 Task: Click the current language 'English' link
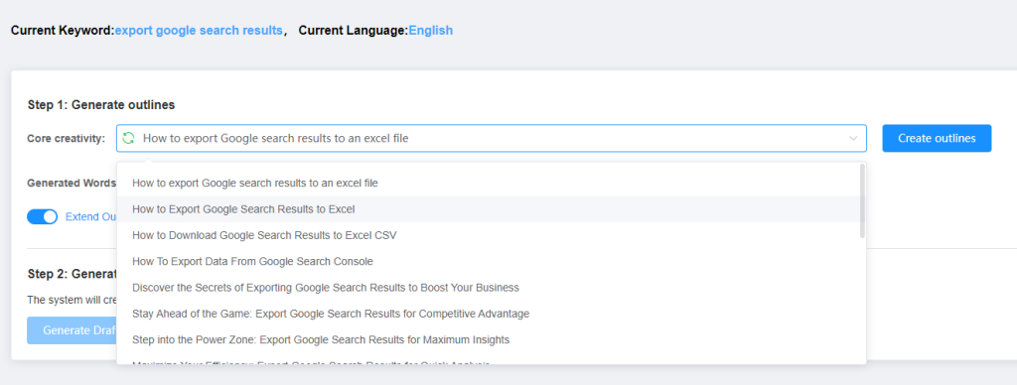[431, 30]
